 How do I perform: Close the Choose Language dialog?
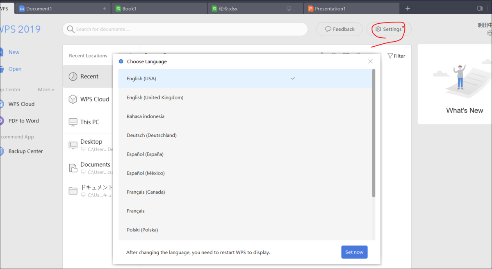[x=370, y=61]
